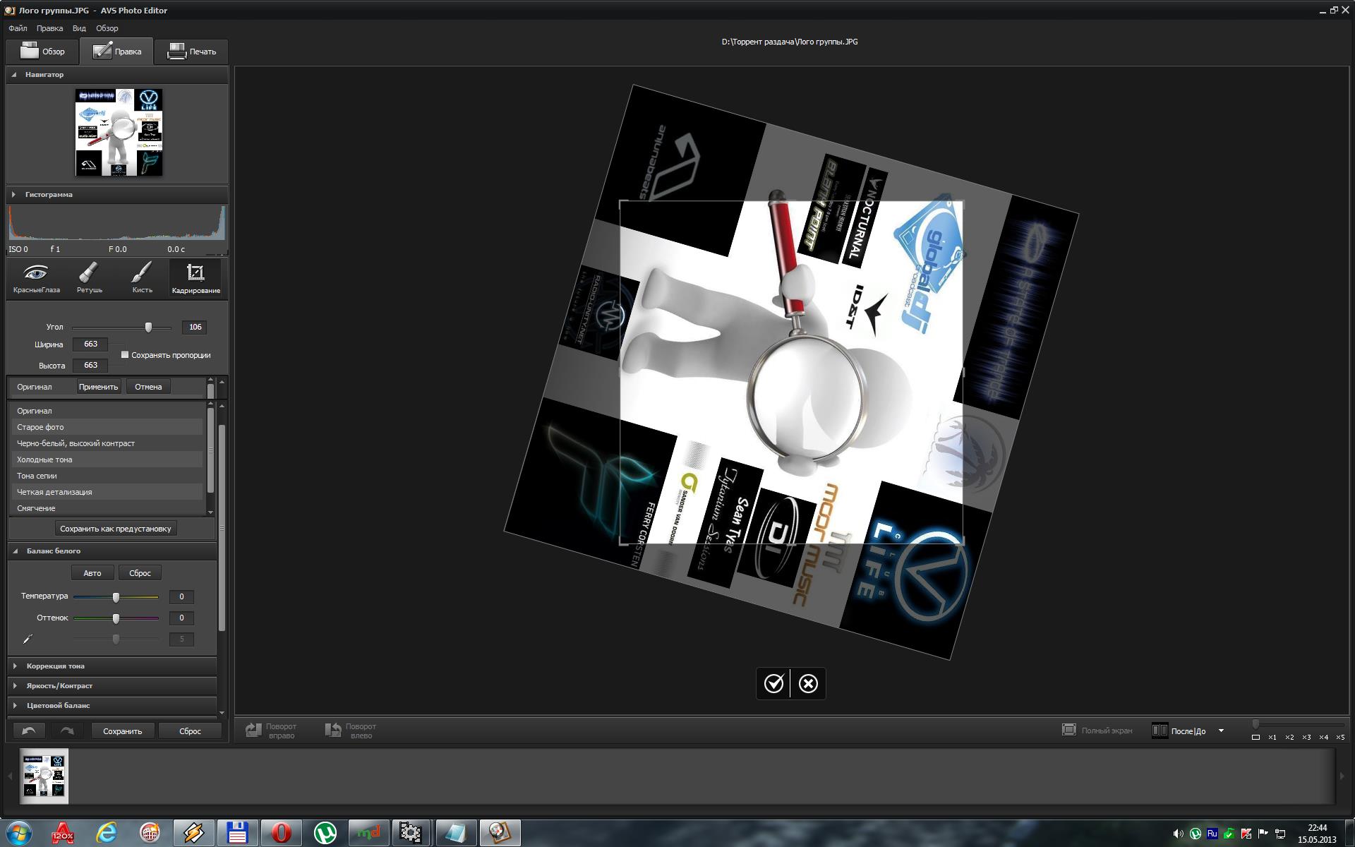This screenshot has height=847, width=1355.
Task: Select the Crop (Кадрирование) tool
Action: [195, 277]
